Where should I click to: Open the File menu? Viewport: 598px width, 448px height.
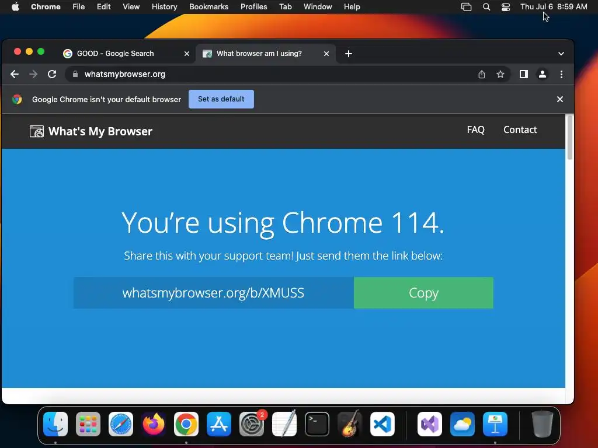79,7
